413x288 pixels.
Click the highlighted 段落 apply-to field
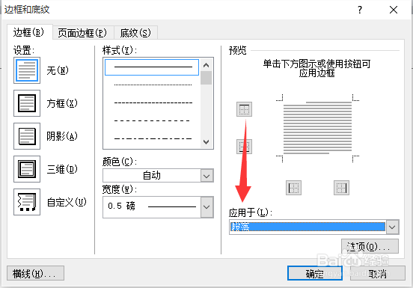308,227
